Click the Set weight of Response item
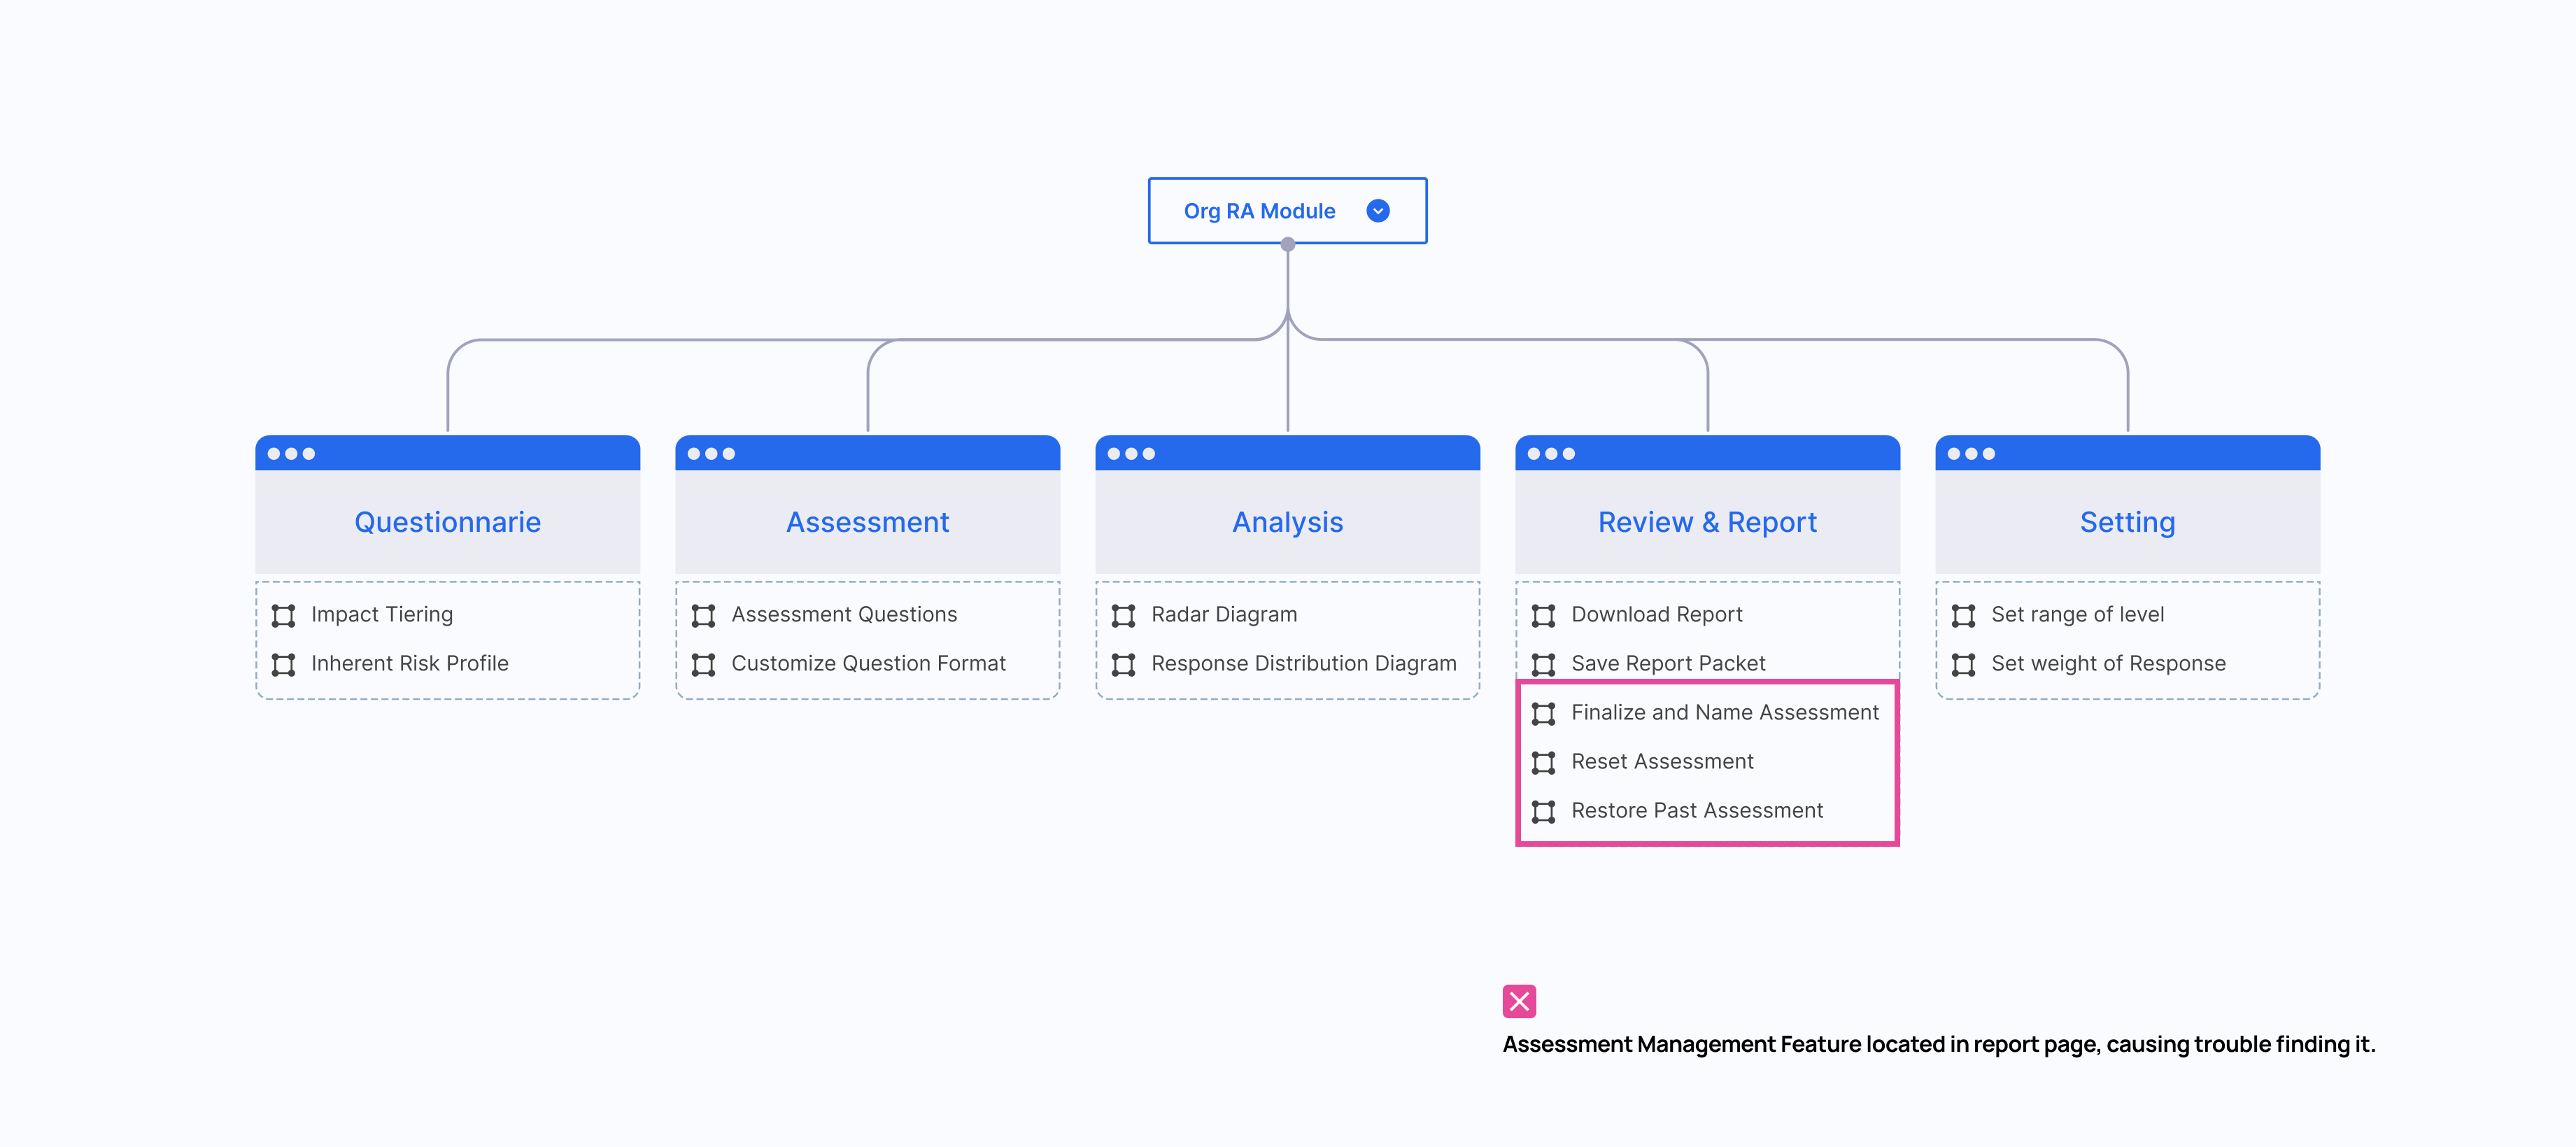 2108,664
